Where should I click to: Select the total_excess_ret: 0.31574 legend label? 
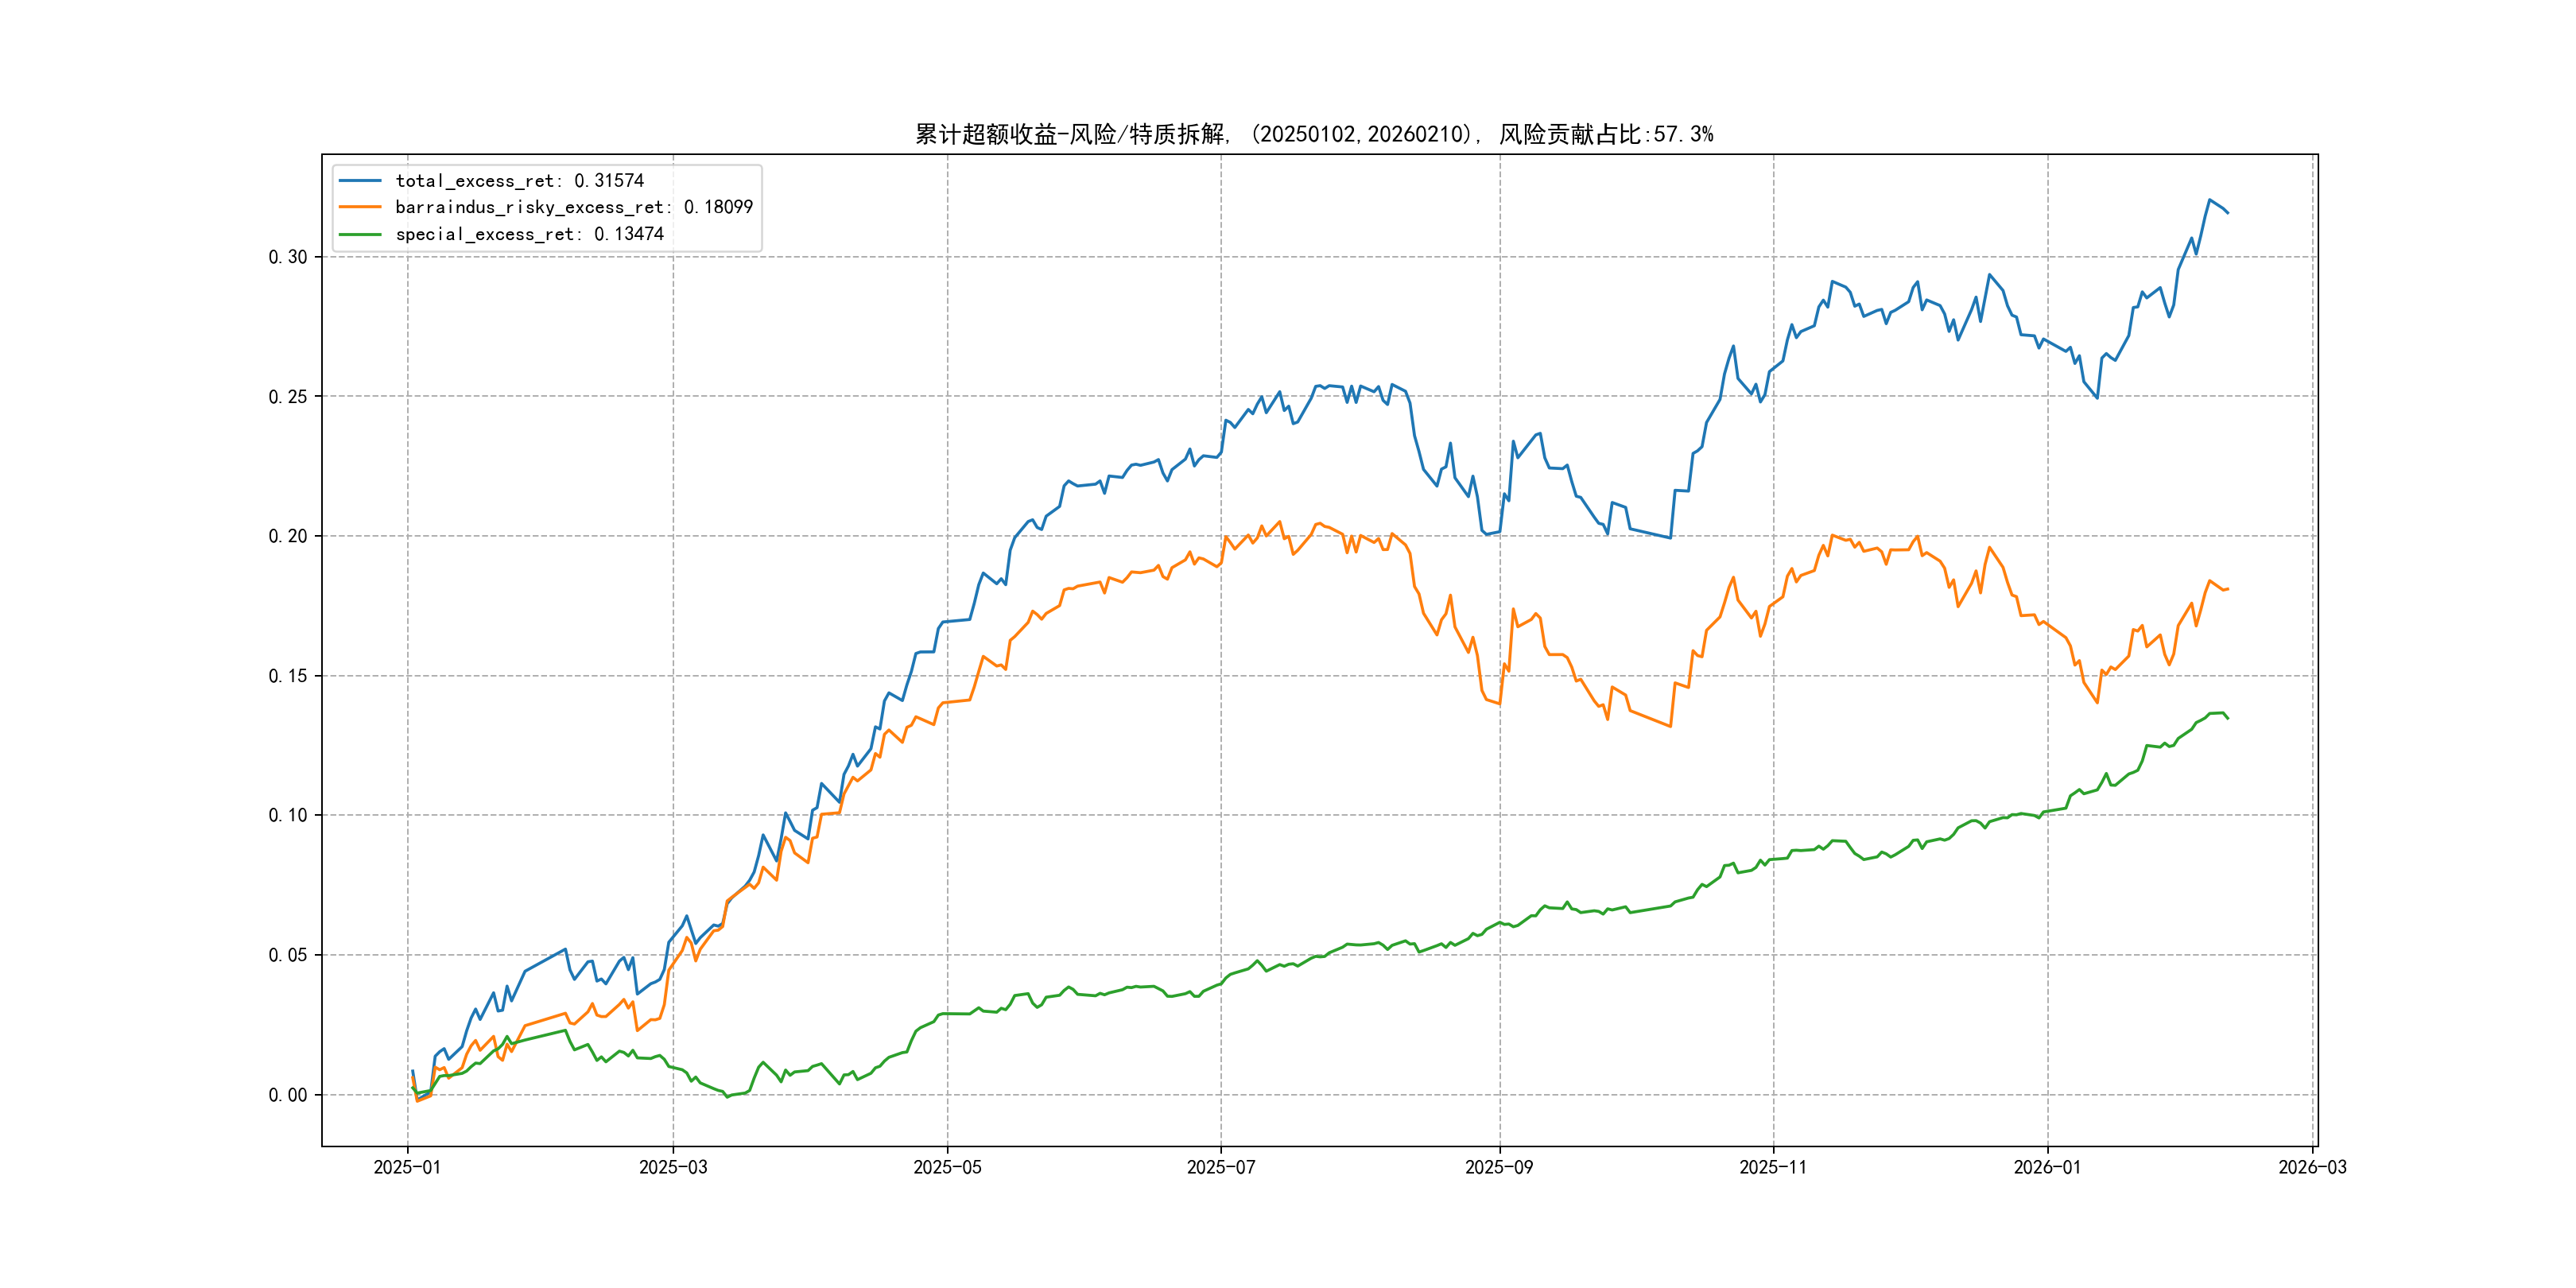point(519,181)
